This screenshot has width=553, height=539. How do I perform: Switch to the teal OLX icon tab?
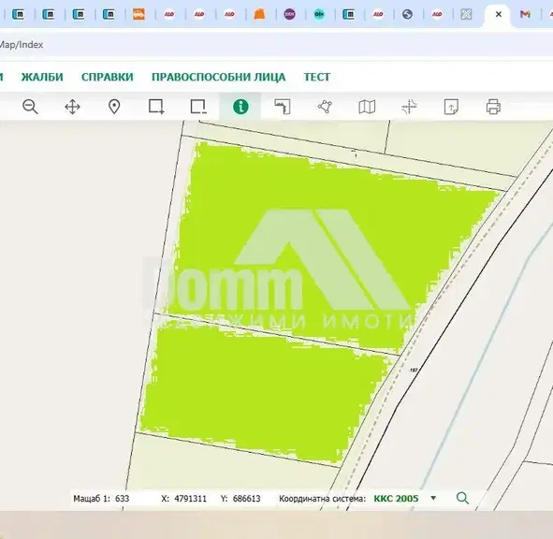coord(319,14)
